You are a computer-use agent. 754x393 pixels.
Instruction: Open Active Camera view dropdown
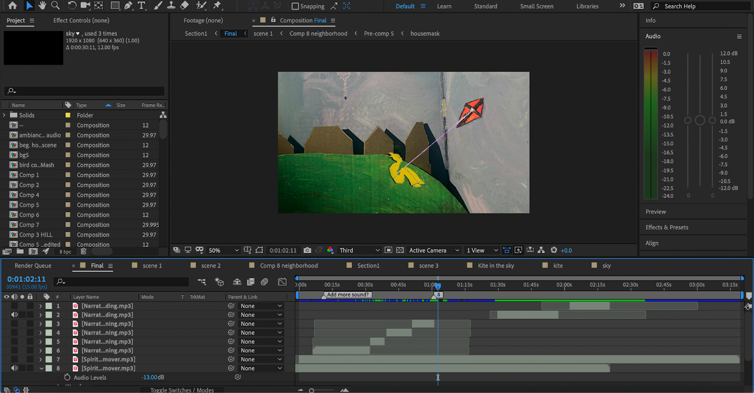(x=434, y=250)
